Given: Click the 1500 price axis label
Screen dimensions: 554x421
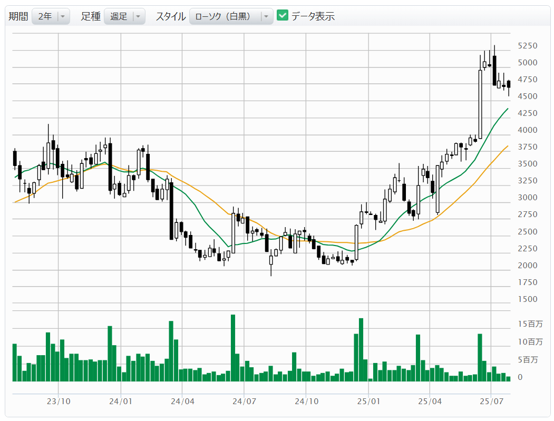Looking at the screenshot, I should pos(528,299).
